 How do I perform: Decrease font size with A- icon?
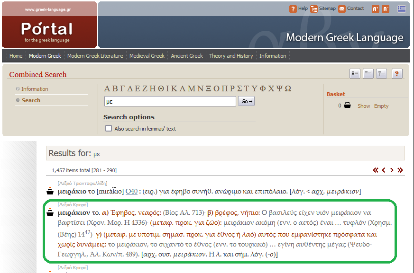(386, 9)
